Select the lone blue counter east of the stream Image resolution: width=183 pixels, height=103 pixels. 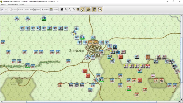(68, 61)
